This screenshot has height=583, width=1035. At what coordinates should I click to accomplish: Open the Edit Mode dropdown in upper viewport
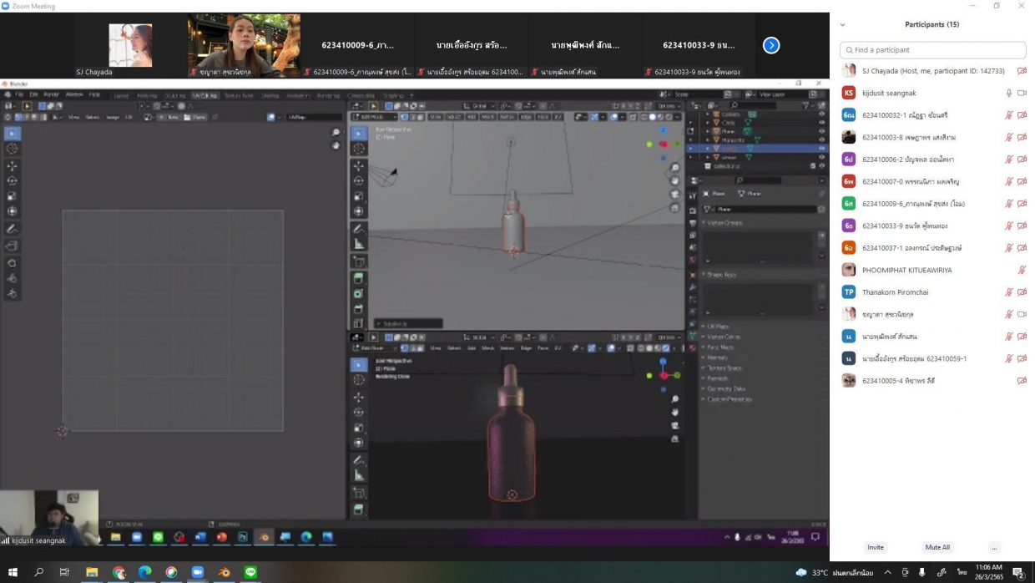(x=374, y=117)
